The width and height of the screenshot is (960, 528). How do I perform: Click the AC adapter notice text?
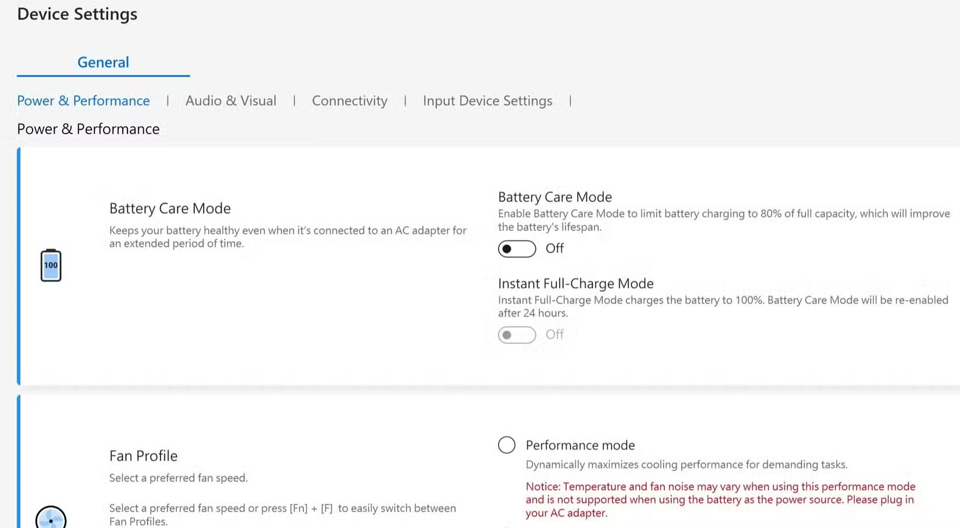pyautogui.click(x=719, y=500)
